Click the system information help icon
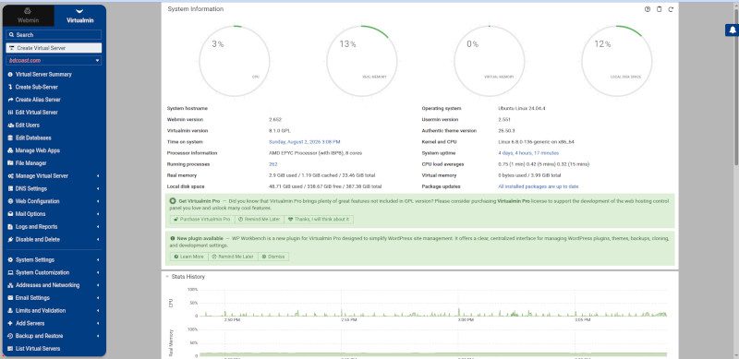The image size is (739, 359). point(648,9)
